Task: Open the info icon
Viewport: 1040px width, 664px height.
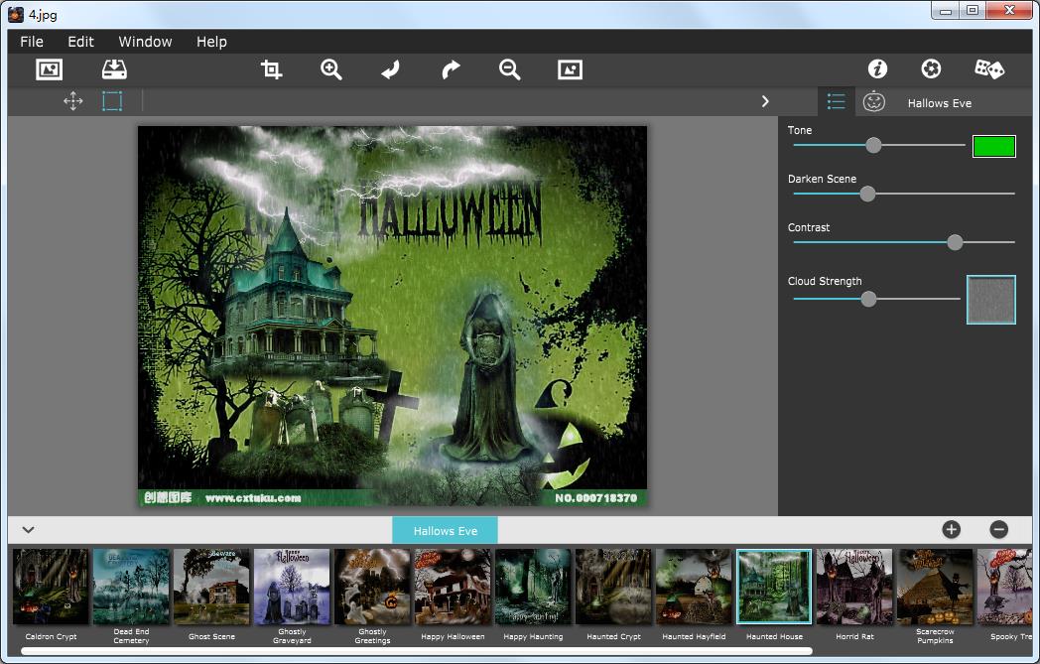Action: 877,68
